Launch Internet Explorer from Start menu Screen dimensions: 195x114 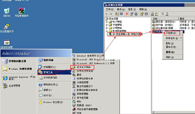(19, 78)
